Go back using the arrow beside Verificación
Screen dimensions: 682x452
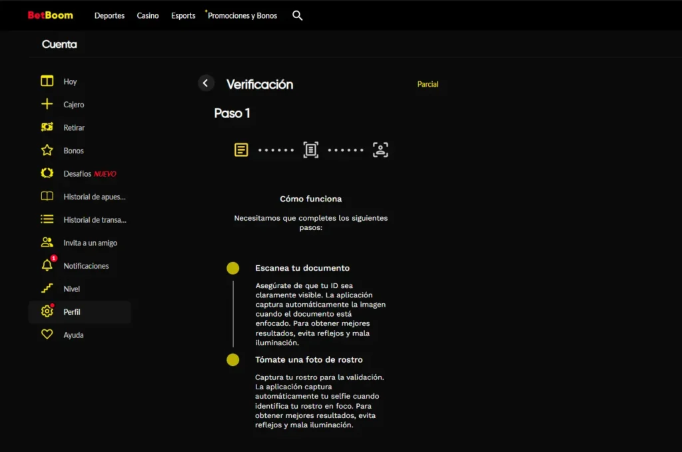tap(206, 83)
